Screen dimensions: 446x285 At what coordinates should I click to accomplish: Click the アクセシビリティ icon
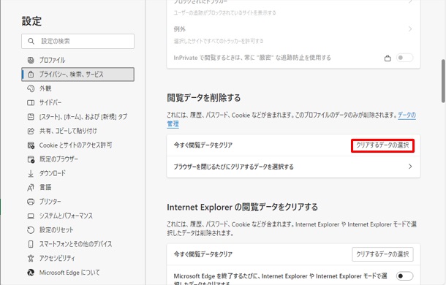pos(31,258)
